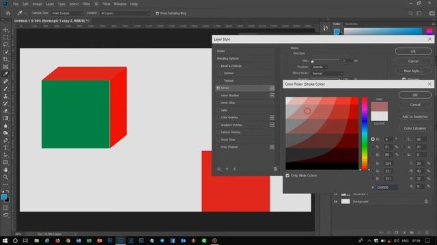Open the Filter menu
This screenshot has height=245, width=437.
86,4
